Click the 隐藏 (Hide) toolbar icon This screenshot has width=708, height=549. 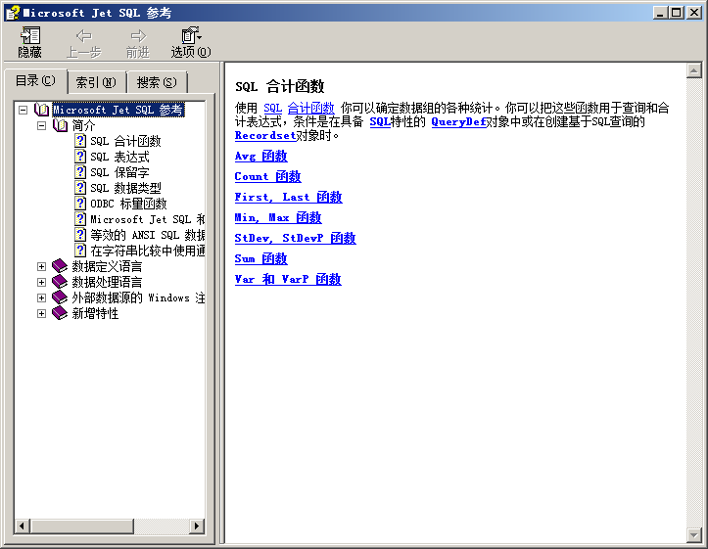coord(30,35)
